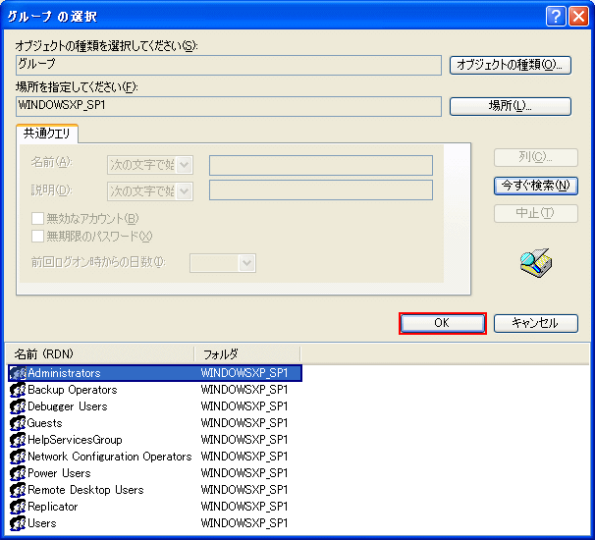The width and height of the screenshot is (595, 540).
Task: Click the title bar help question mark
Action: [556, 17]
